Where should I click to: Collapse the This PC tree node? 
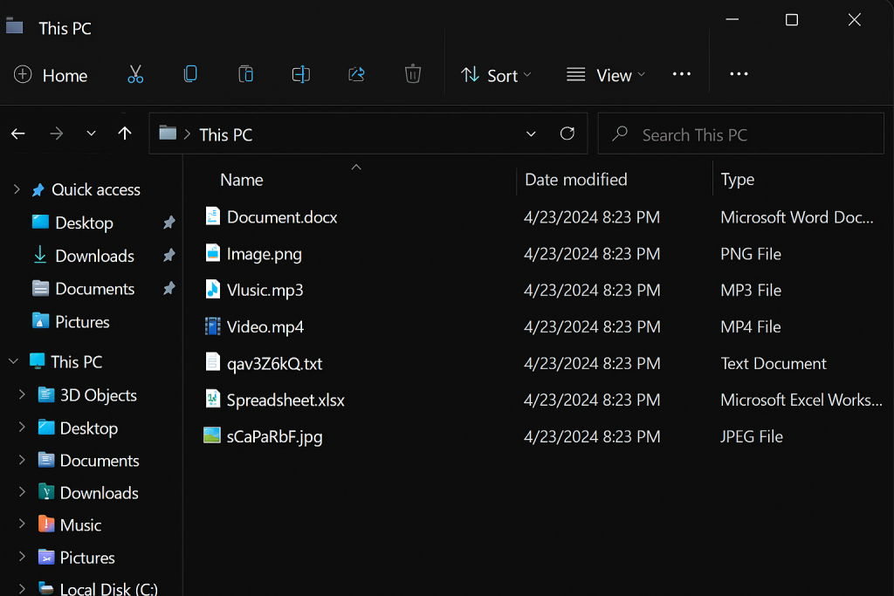coord(13,361)
